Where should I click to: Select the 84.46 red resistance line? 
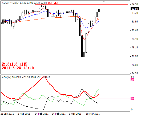tap(81, 4)
